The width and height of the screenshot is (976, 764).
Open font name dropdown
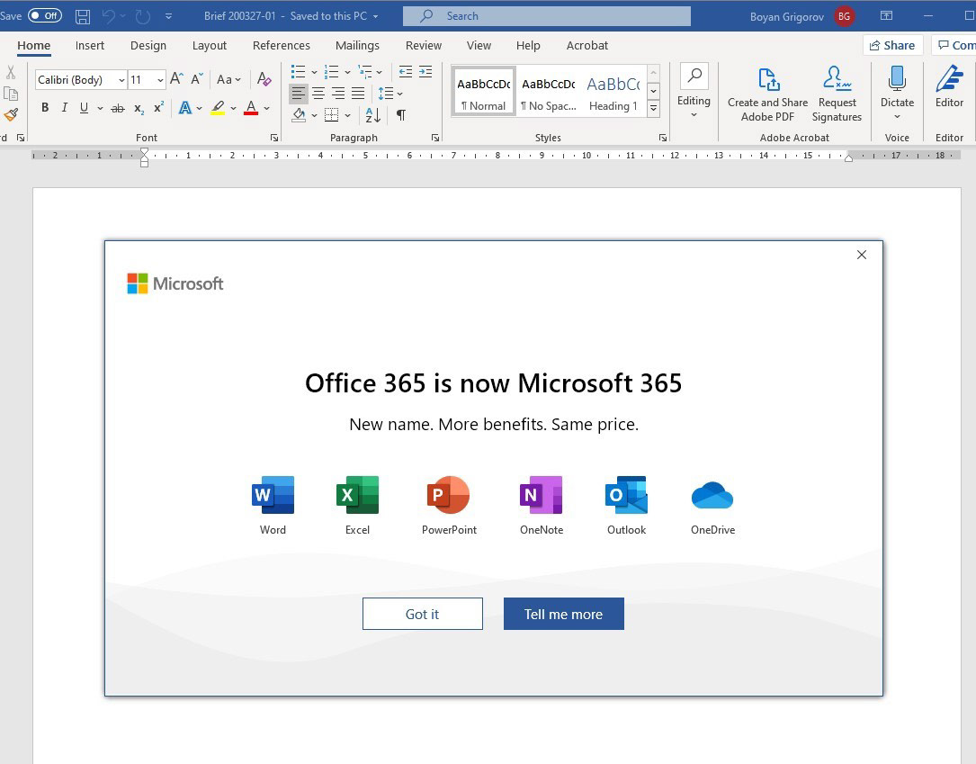pyautogui.click(x=121, y=80)
